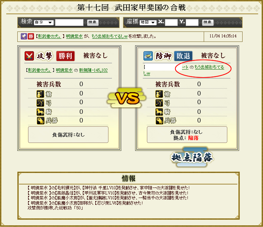Open the 自分 search type dropdown
The image size is (263, 227).
tap(44, 22)
